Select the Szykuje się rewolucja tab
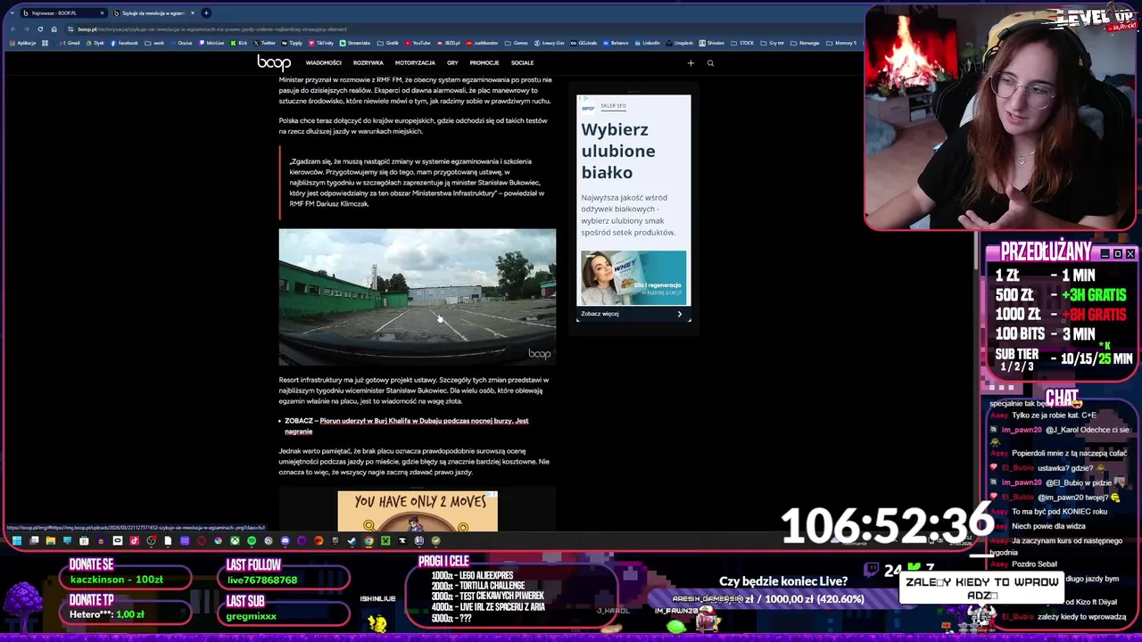The width and height of the screenshot is (1142, 642). (153, 13)
